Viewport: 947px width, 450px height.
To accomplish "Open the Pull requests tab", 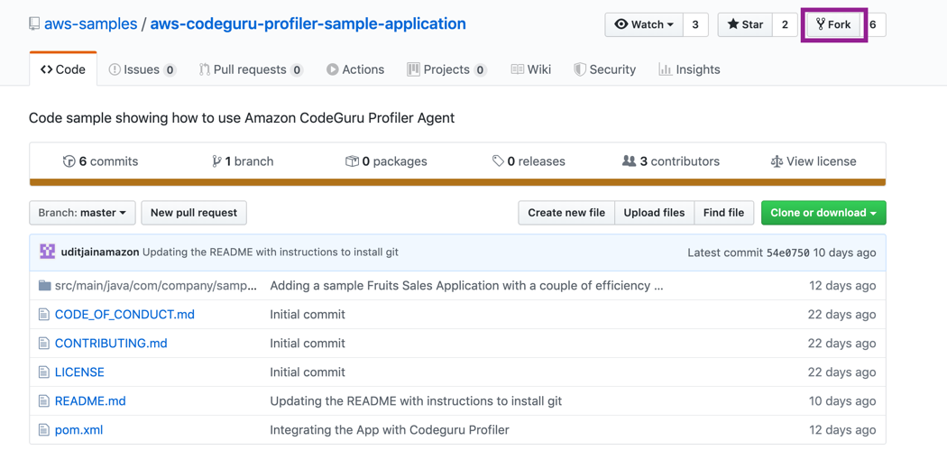I will [x=251, y=69].
